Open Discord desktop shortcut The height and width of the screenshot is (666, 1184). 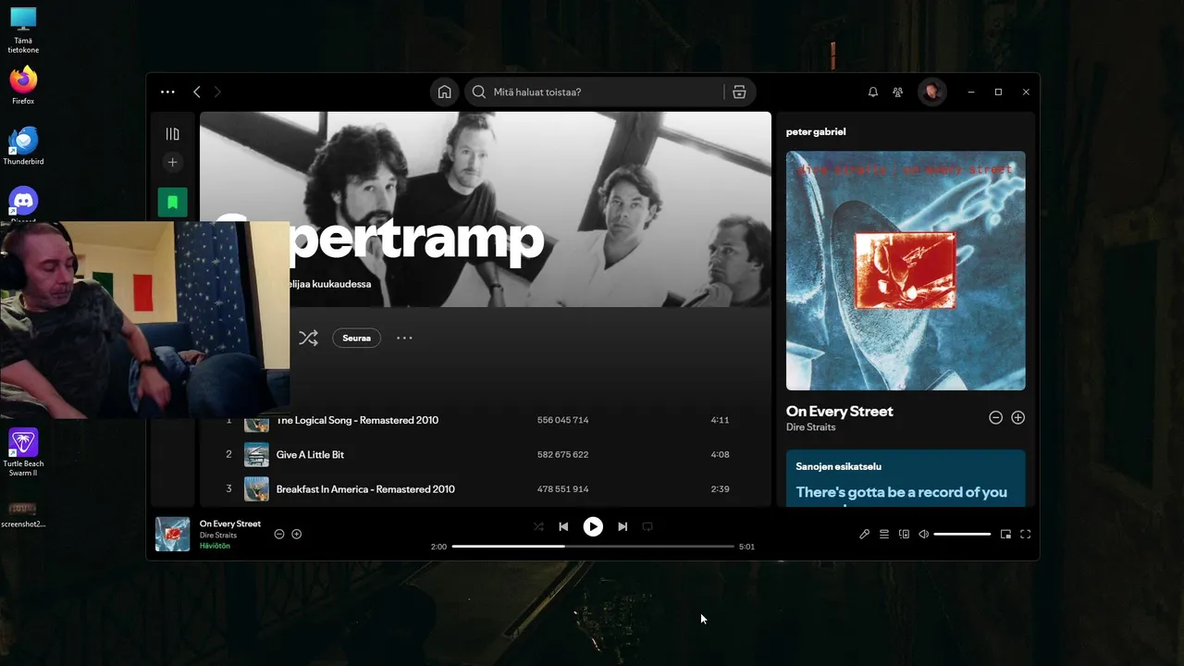[23, 203]
